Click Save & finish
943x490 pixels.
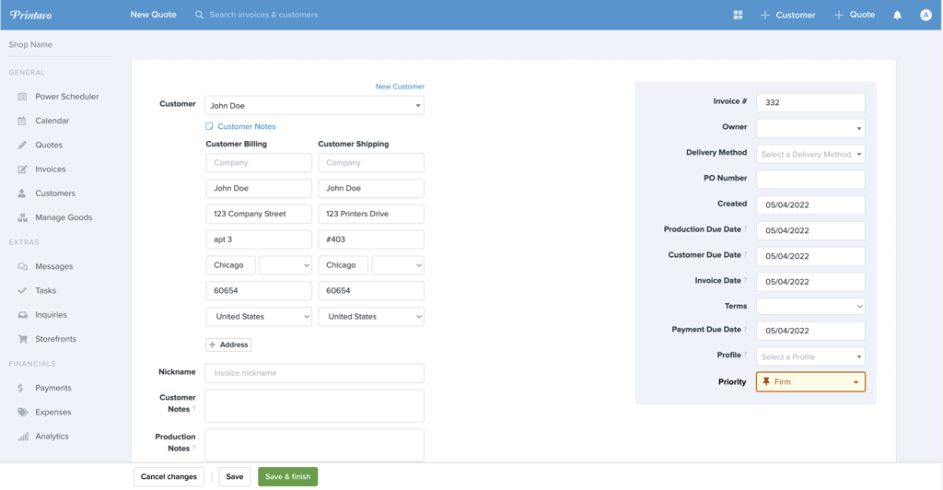click(x=288, y=477)
